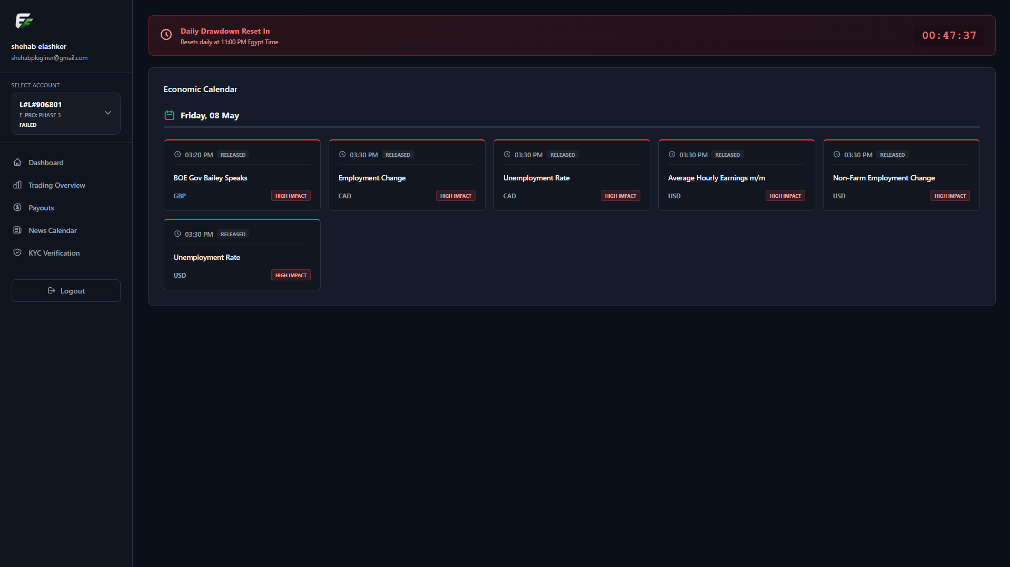Image resolution: width=1010 pixels, height=567 pixels.
Task: Click HIGH IMPACT badge on BOE Gov Bailey card
Action: [x=291, y=196]
